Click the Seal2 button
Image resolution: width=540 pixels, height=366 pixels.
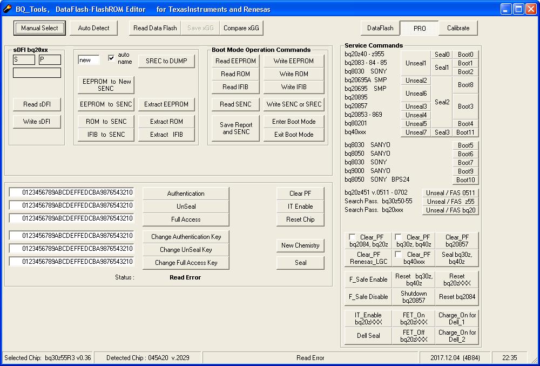point(442,102)
